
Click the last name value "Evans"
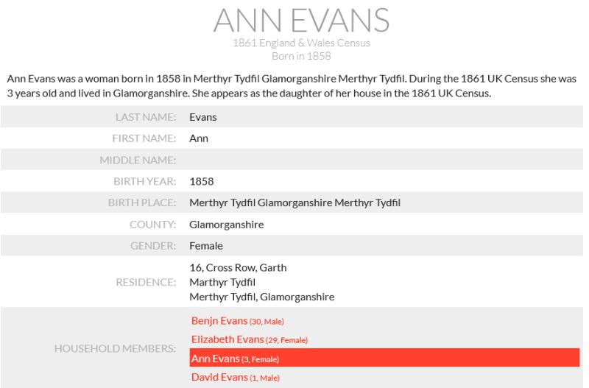pyautogui.click(x=202, y=116)
